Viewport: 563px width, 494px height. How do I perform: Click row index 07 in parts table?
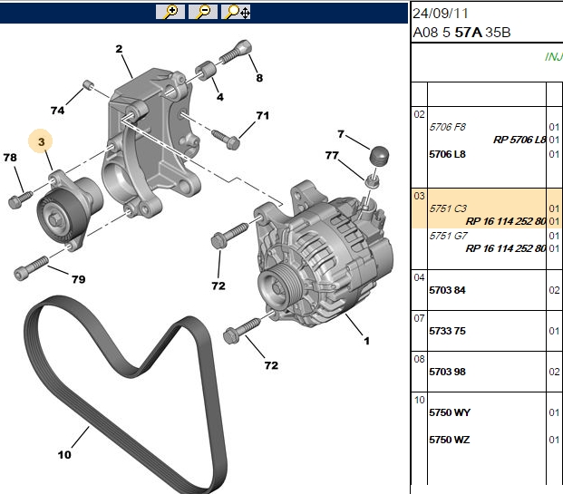click(420, 318)
